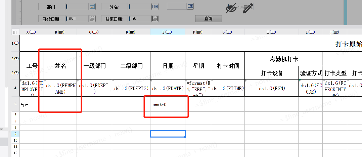Click the 考勤机打卡 merged header cell
Viewport: 362px width, 157px height.
[x=283, y=59]
